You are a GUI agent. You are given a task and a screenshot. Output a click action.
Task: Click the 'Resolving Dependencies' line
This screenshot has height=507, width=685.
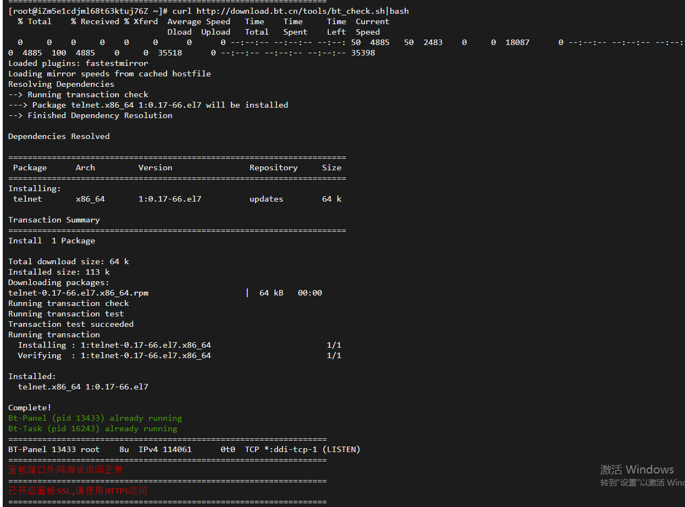pyautogui.click(x=61, y=84)
